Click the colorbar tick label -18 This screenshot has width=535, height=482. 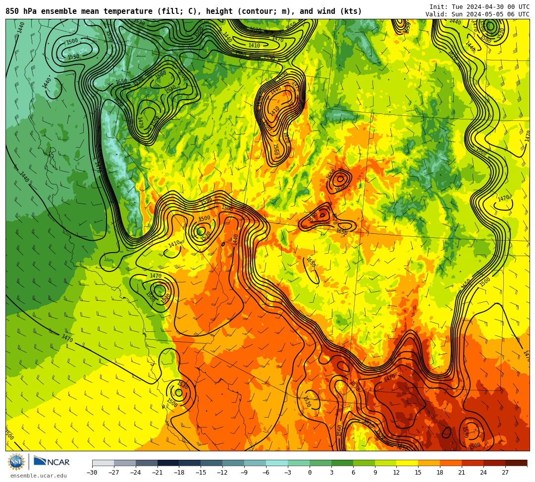point(179,473)
